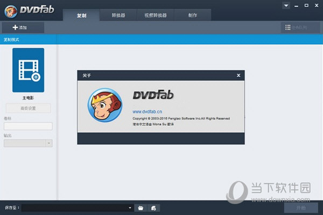Click the 保存至 path field

77,208
